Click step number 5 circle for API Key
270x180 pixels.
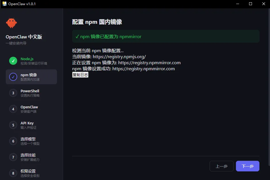[13, 125]
